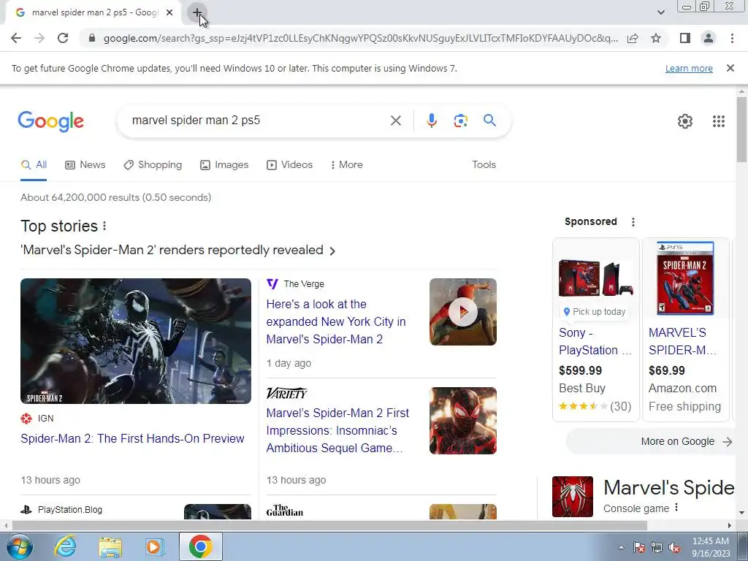Open search Tools options
The width and height of the screenshot is (748, 561).
point(484,164)
